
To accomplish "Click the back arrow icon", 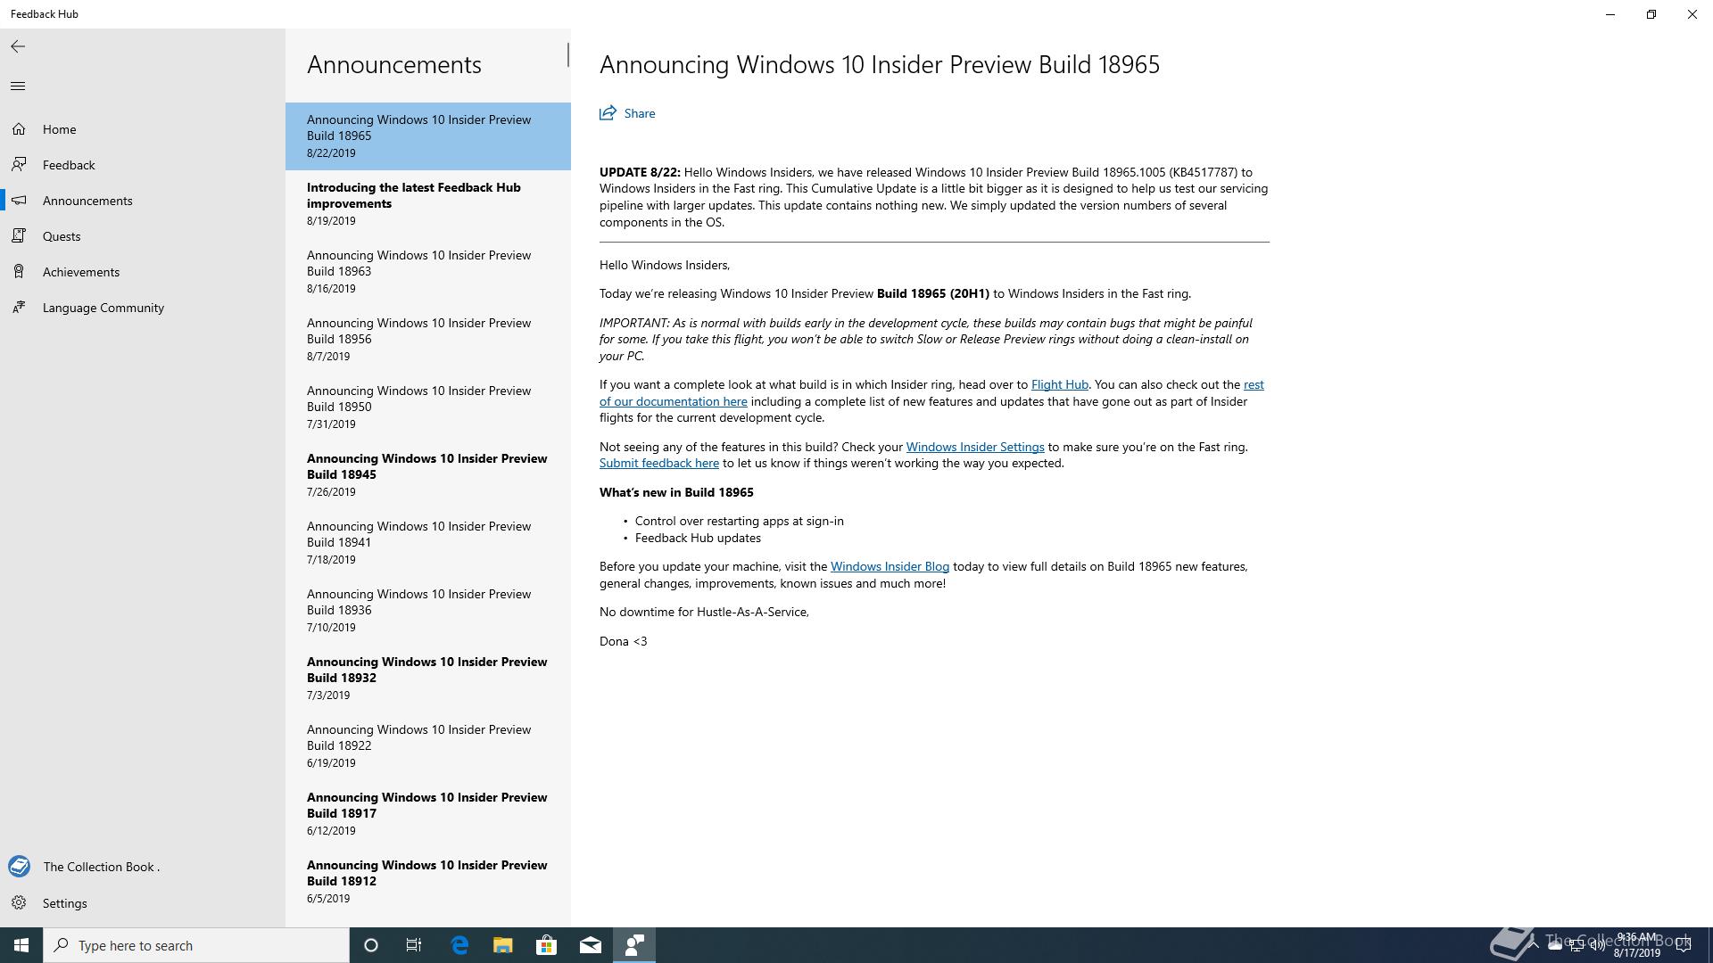I will click(x=18, y=46).
